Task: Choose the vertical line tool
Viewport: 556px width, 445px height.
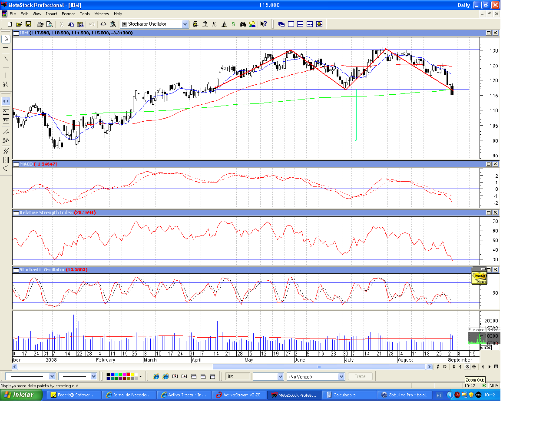Action: (6, 76)
